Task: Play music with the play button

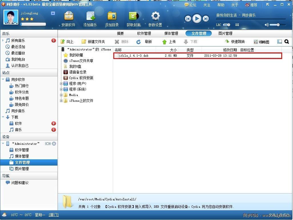Action: tap(197, 19)
